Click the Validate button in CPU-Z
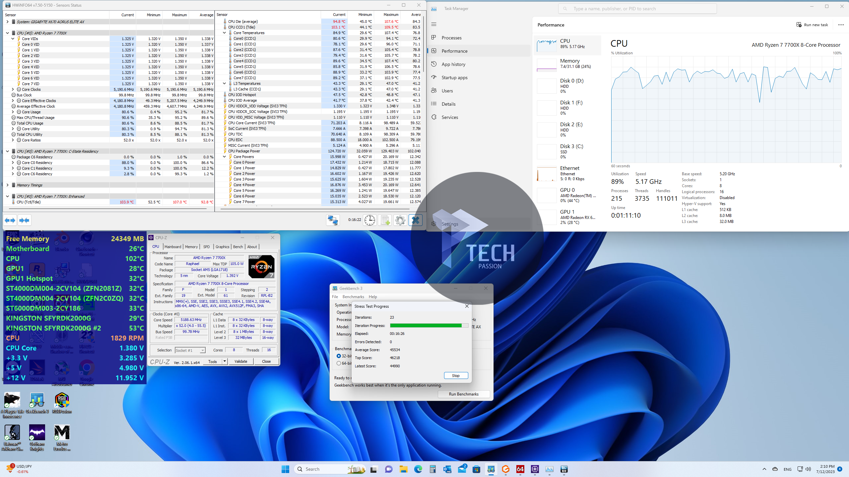Viewport: 849px width, 477px height. coord(241,361)
